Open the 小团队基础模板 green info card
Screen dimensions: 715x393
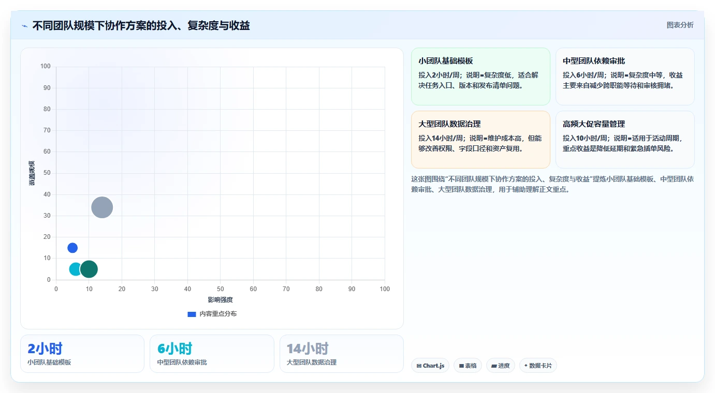(x=480, y=77)
